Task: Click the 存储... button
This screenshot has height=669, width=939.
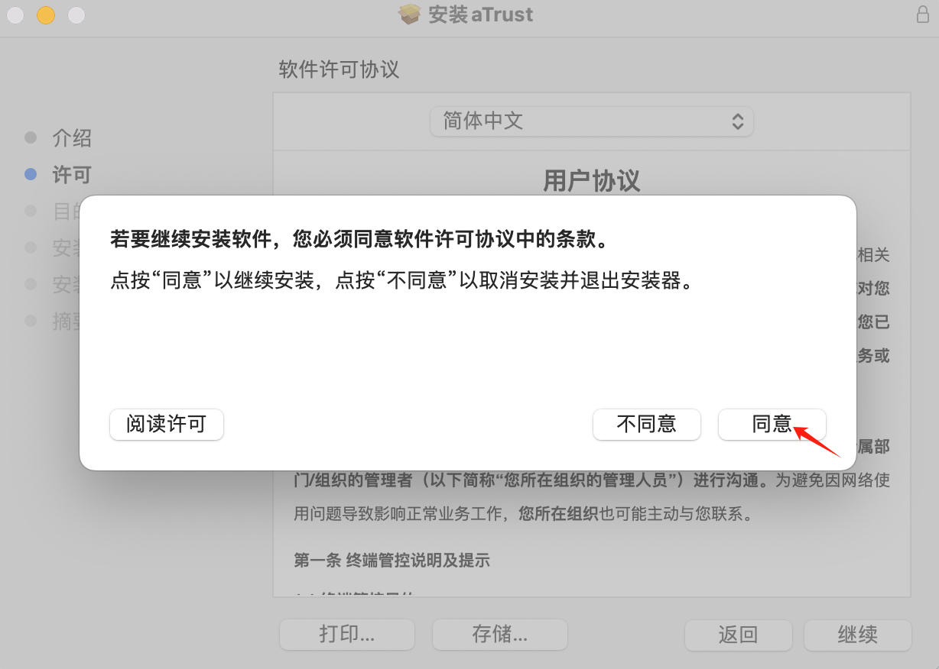Action: coord(500,635)
